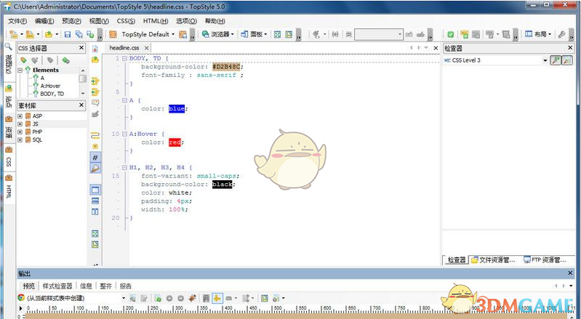This screenshot has width=581, height=319.
Task: Open the CSS Level 3 dropdown in inspector
Action: 545,60
